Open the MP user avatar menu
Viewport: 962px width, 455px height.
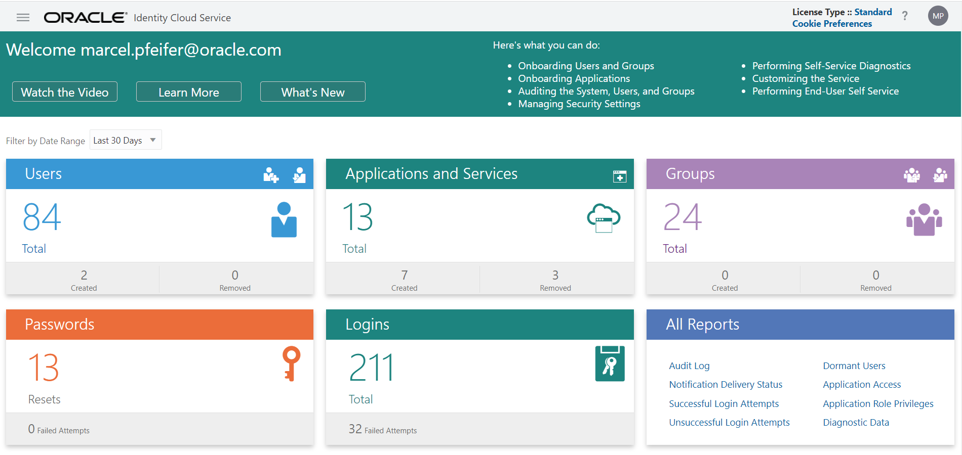(x=938, y=16)
